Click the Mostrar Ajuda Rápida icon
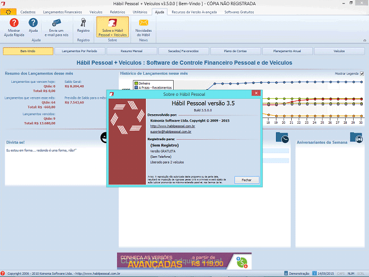Screen dimensions: 369x277 coord(14,23)
